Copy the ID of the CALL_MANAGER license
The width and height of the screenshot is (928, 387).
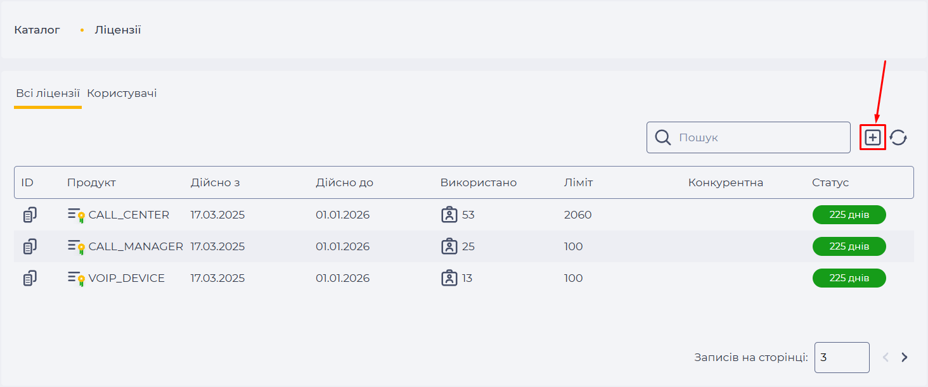click(x=30, y=246)
